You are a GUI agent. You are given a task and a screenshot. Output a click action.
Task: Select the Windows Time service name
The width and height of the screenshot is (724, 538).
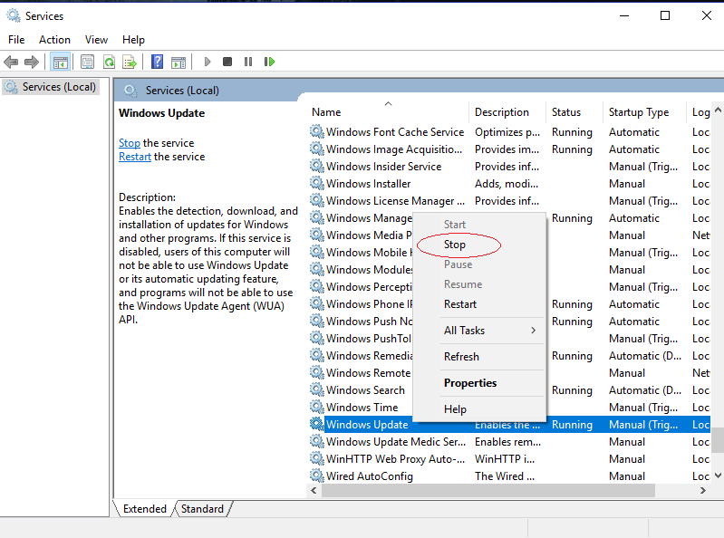362,407
